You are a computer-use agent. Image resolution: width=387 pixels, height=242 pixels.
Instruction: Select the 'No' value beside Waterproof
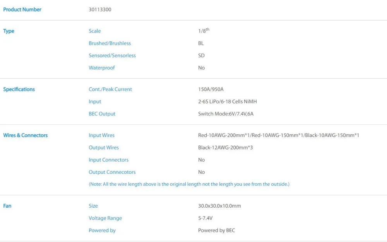coord(201,68)
